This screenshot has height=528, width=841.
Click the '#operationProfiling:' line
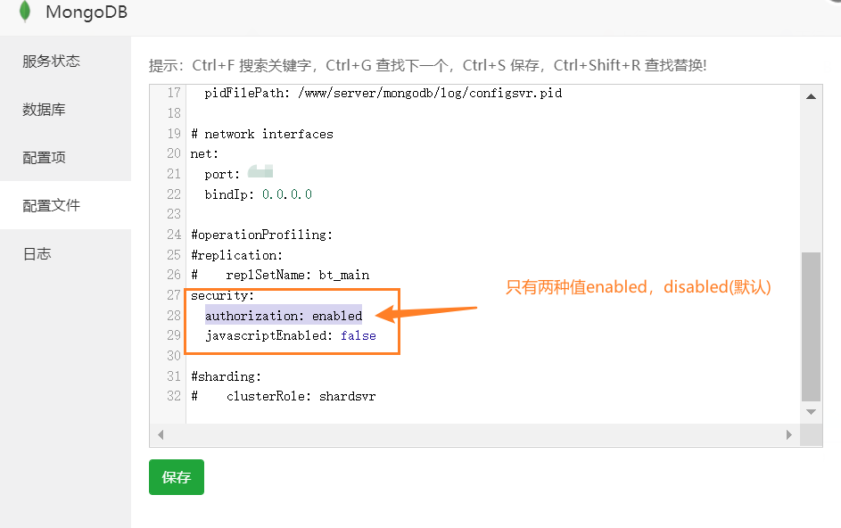(x=261, y=235)
